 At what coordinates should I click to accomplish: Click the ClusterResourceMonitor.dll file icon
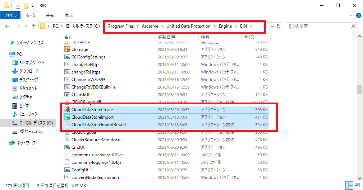tap(67, 140)
